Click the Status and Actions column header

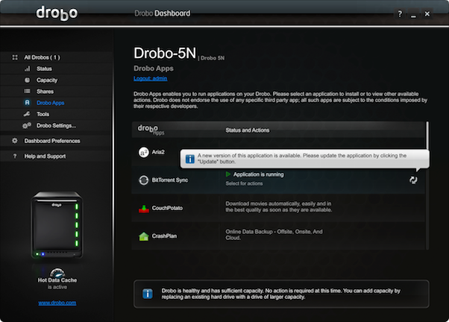pyautogui.click(x=248, y=130)
